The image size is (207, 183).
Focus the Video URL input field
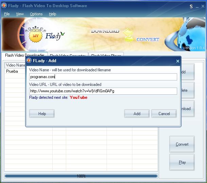coord(103,91)
